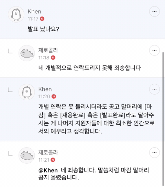Screen dimensions: 165x187
Task: Open more options on Khen's 11:20 reply
Action: tap(154, 89)
